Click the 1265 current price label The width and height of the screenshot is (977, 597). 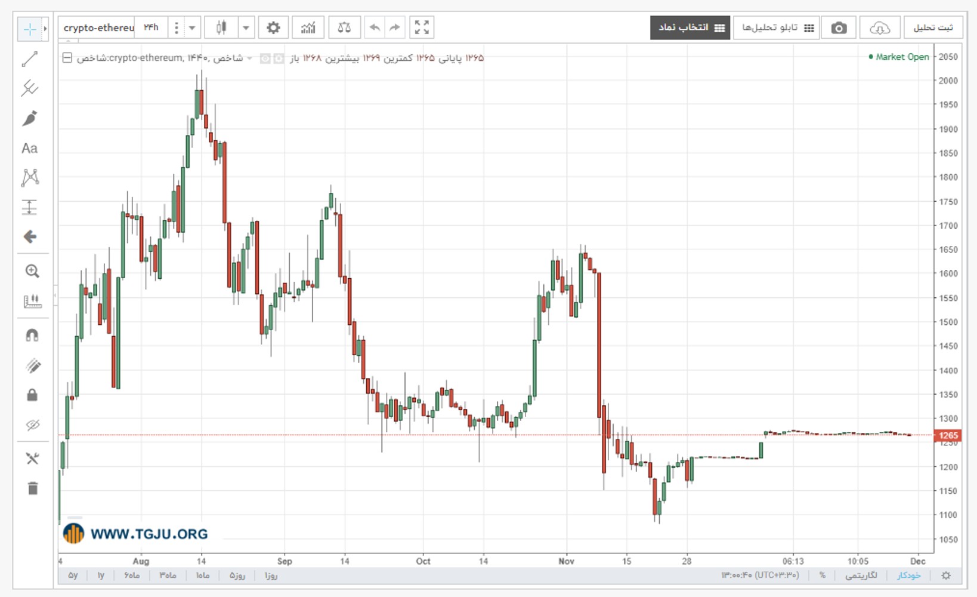(948, 435)
